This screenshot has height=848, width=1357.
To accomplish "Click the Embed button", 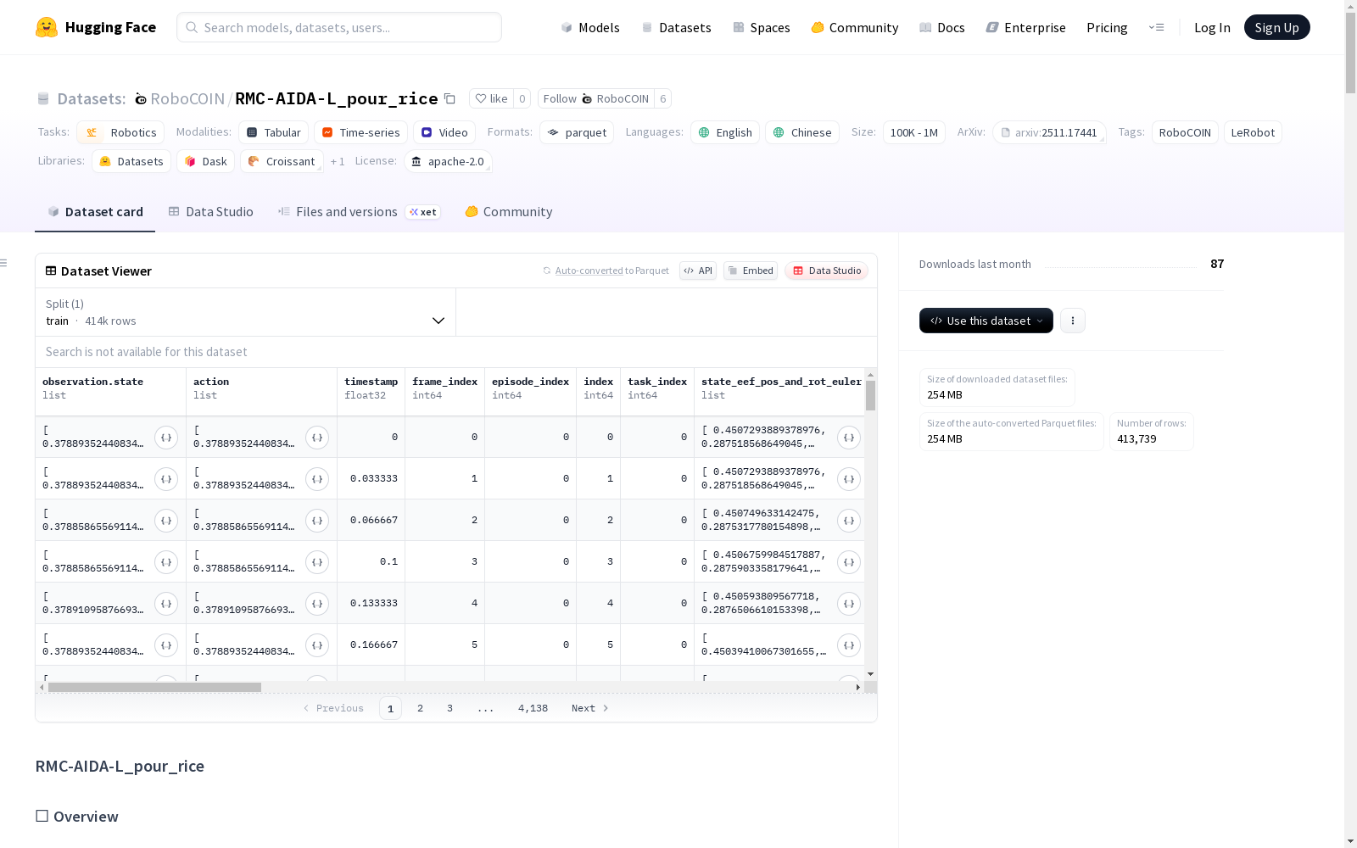I will coord(751,271).
